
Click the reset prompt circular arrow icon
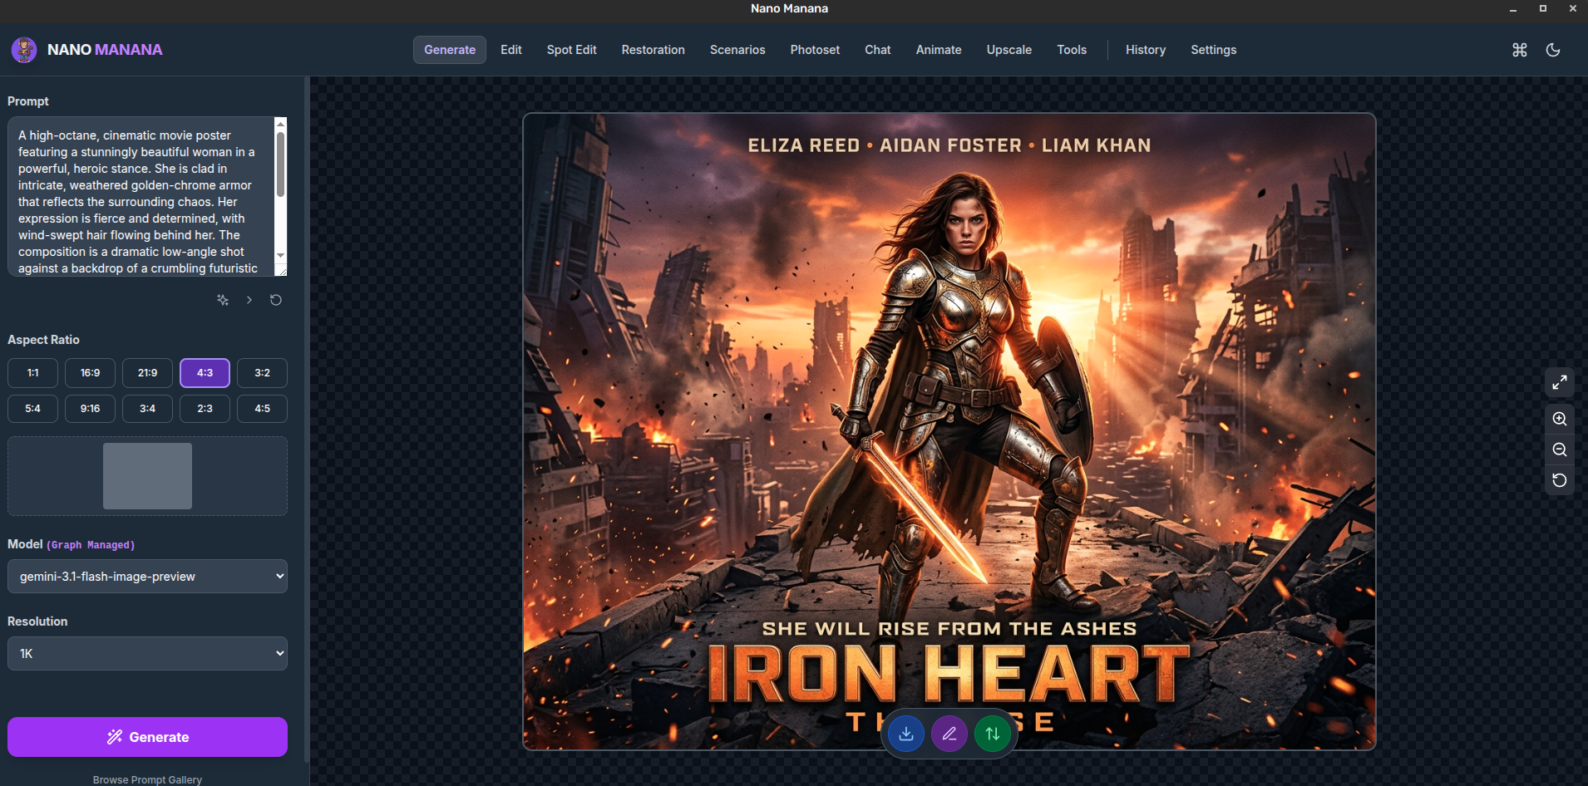point(276,300)
